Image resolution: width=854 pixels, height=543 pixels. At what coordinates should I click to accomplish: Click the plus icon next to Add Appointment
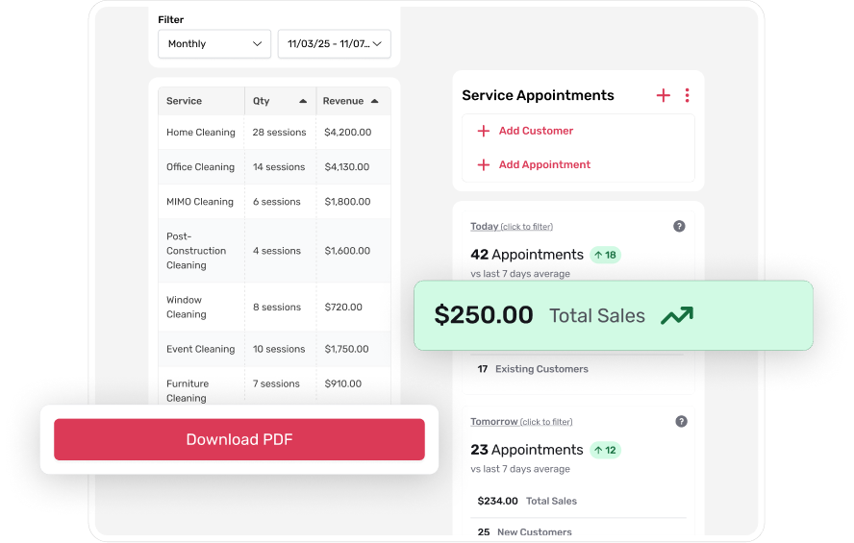484,165
